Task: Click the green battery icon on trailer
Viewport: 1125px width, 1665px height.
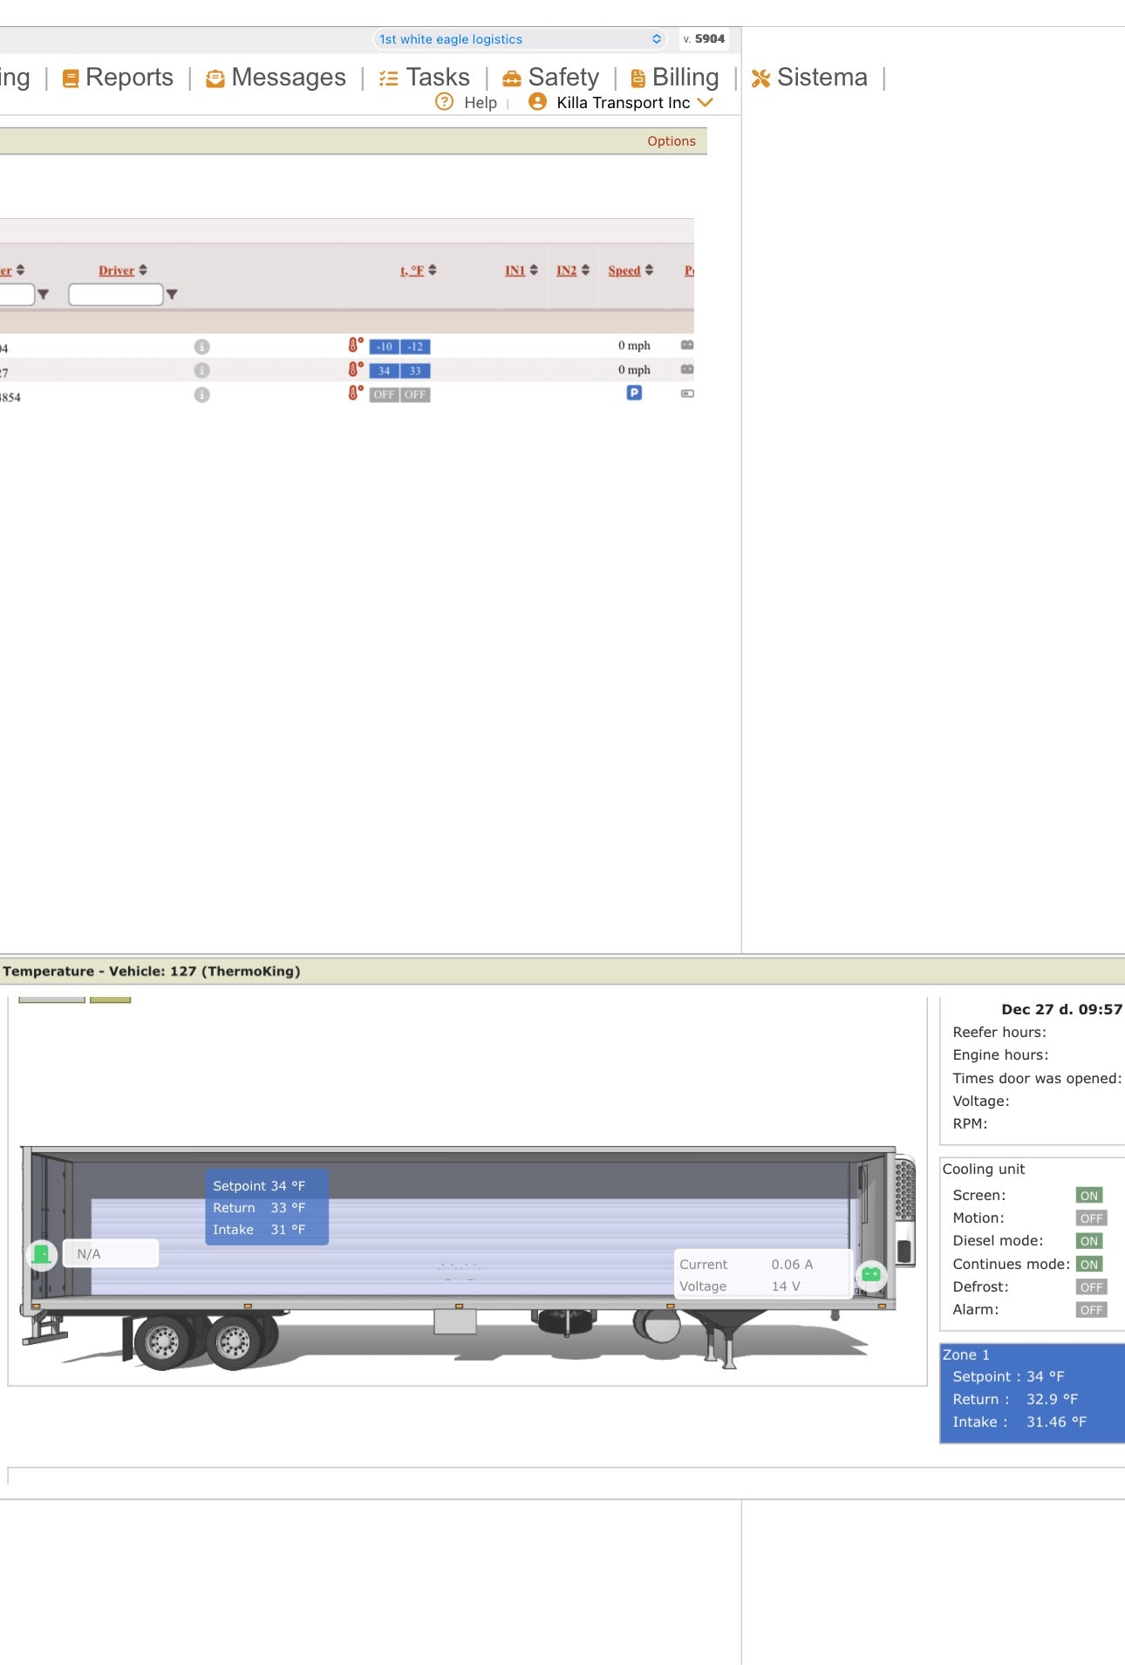Action: point(870,1275)
